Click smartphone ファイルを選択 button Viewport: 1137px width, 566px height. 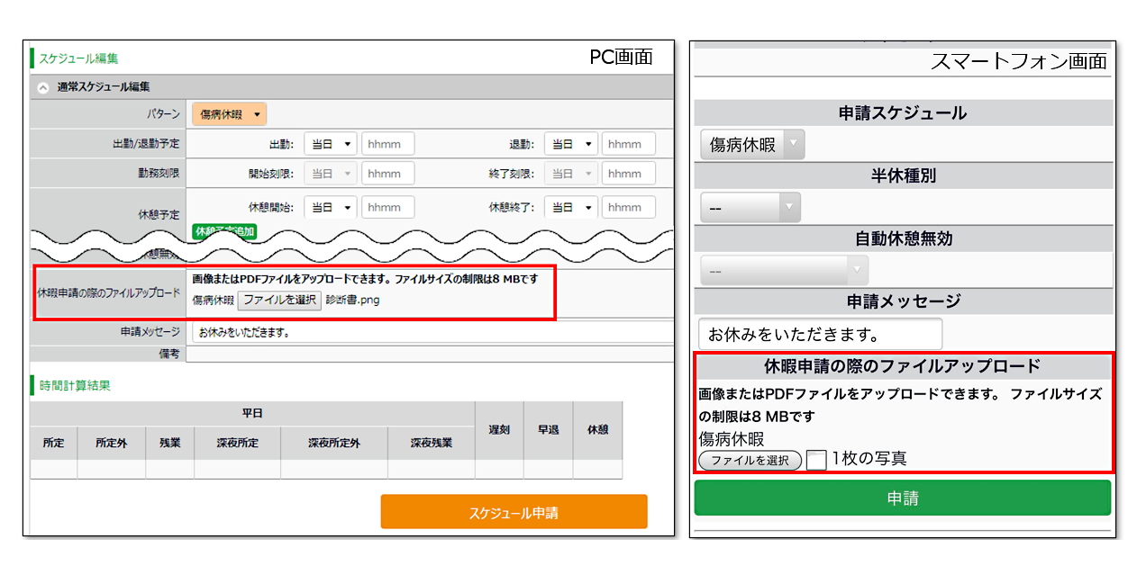pyautogui.click(x=750, y=461)
